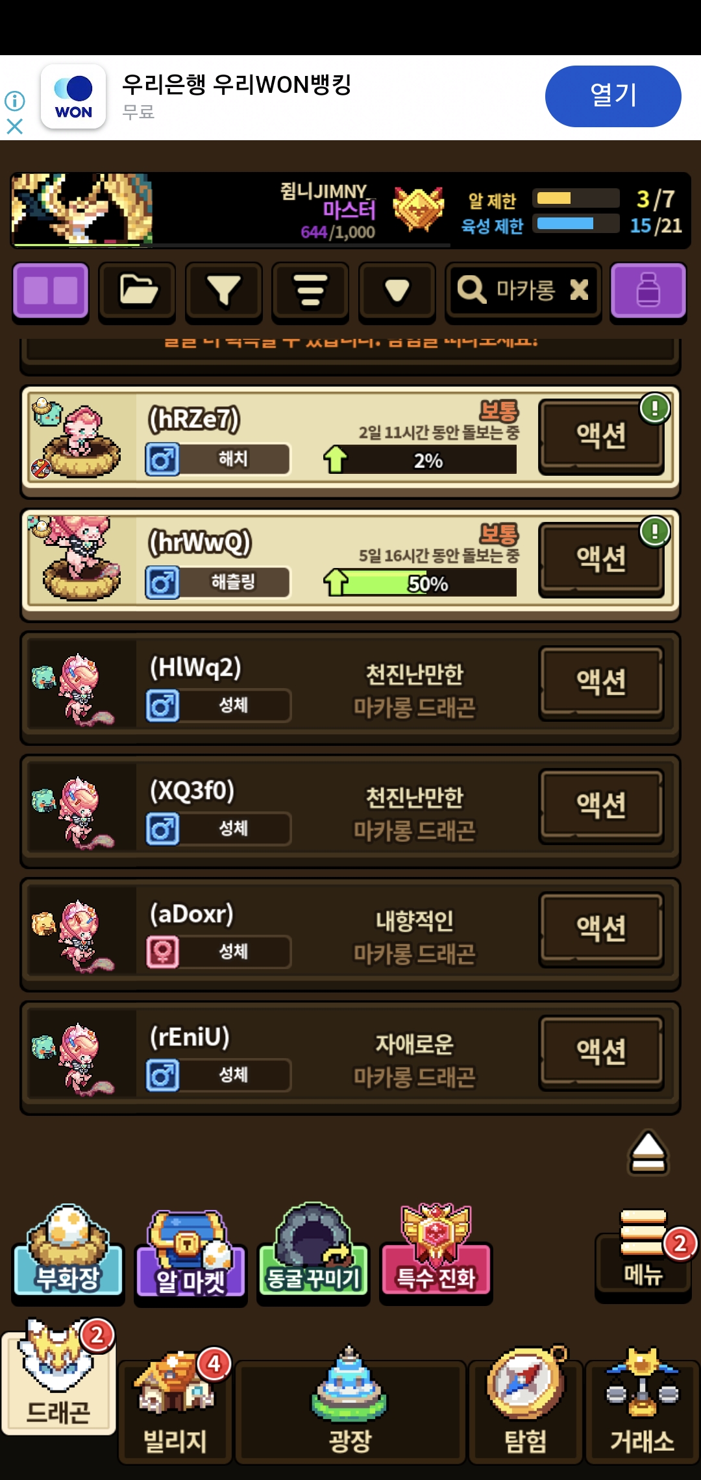
Task: Open the 동굴 꾸미기 cave decorate icon
Action: tap(313, 1253)
